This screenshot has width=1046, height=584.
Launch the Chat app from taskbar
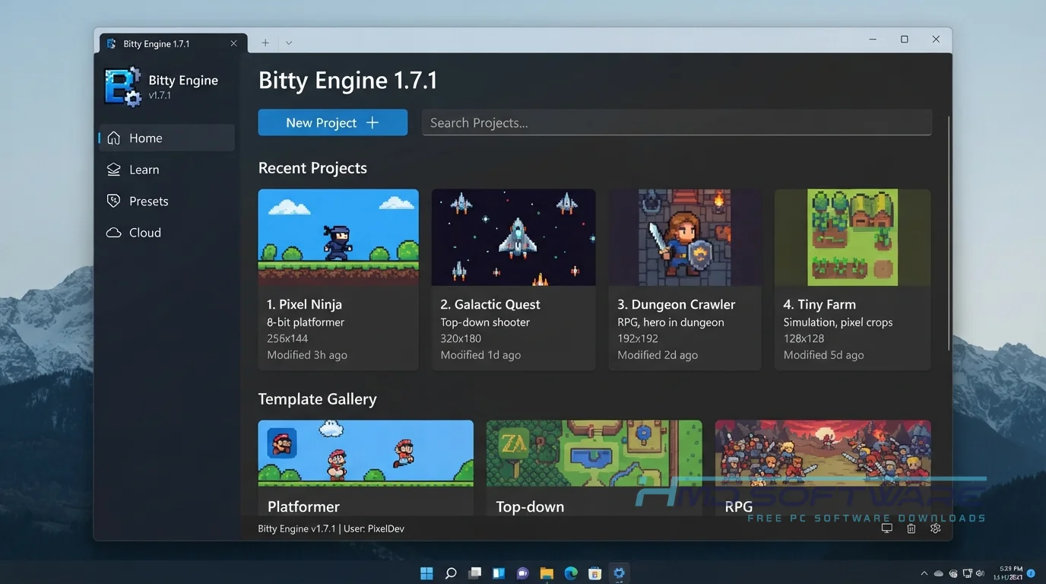click(x=523, y=573)
